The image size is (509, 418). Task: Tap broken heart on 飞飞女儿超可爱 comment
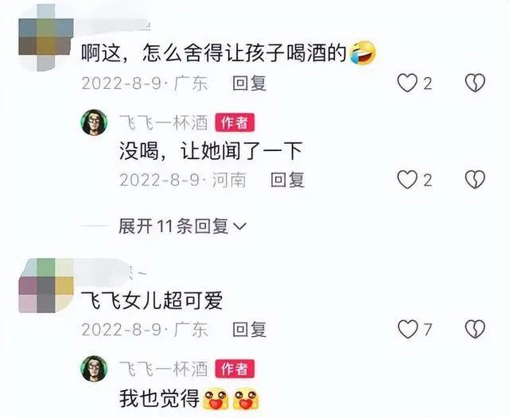[475, 329]
